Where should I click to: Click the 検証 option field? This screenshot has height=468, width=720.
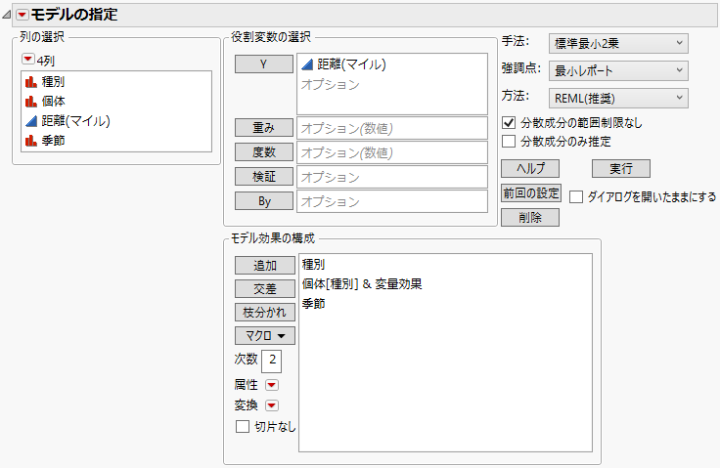click(x=392, y=177)
